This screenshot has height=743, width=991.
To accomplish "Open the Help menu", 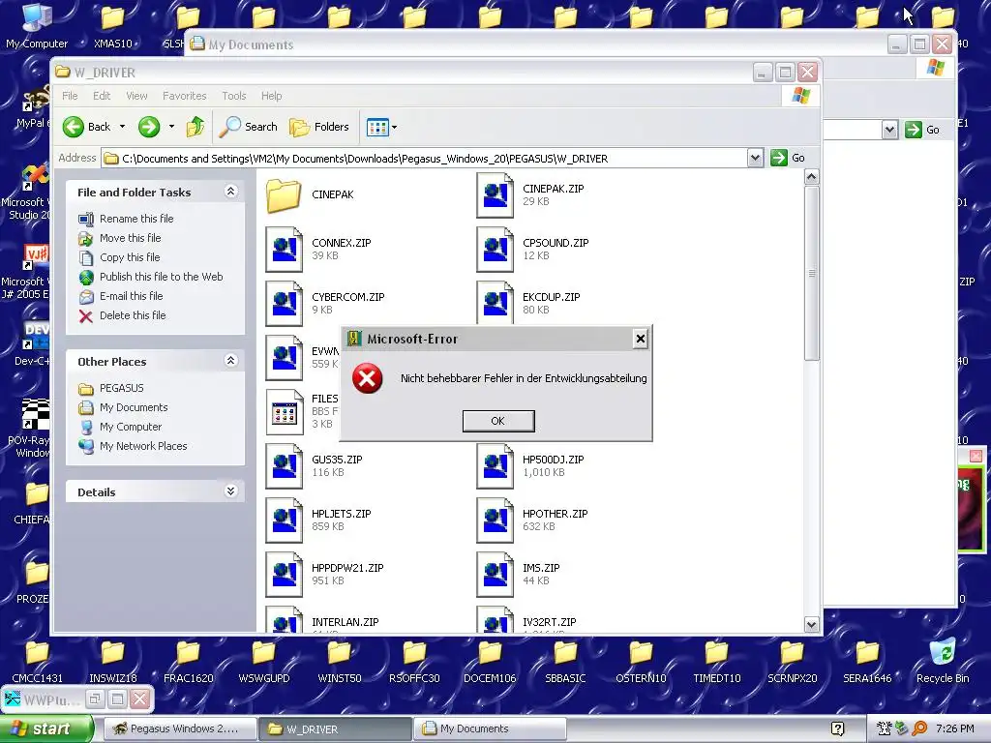I will (272, 96).
